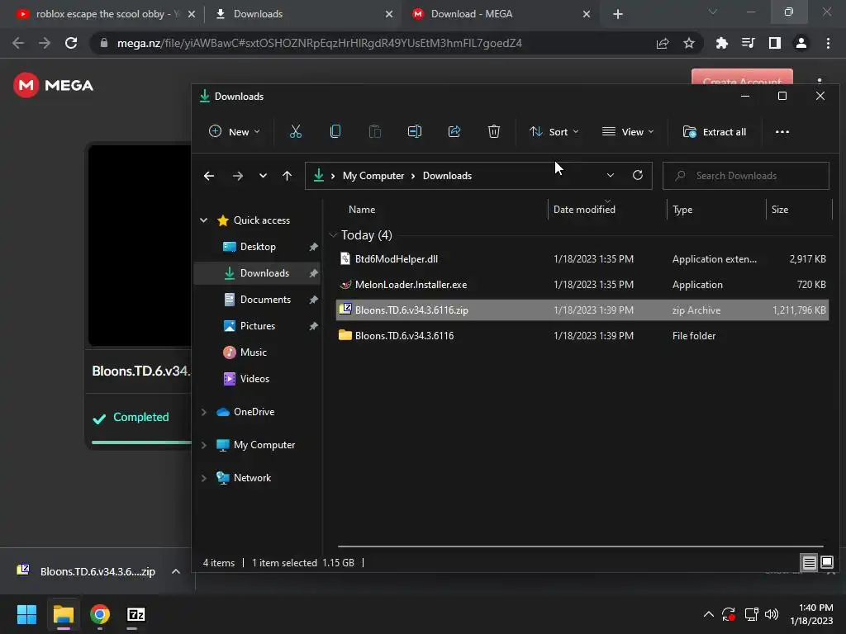Screen dimensions: 846x634
Task: Expand the My Computer tree node
Action: tap(203, 445)
